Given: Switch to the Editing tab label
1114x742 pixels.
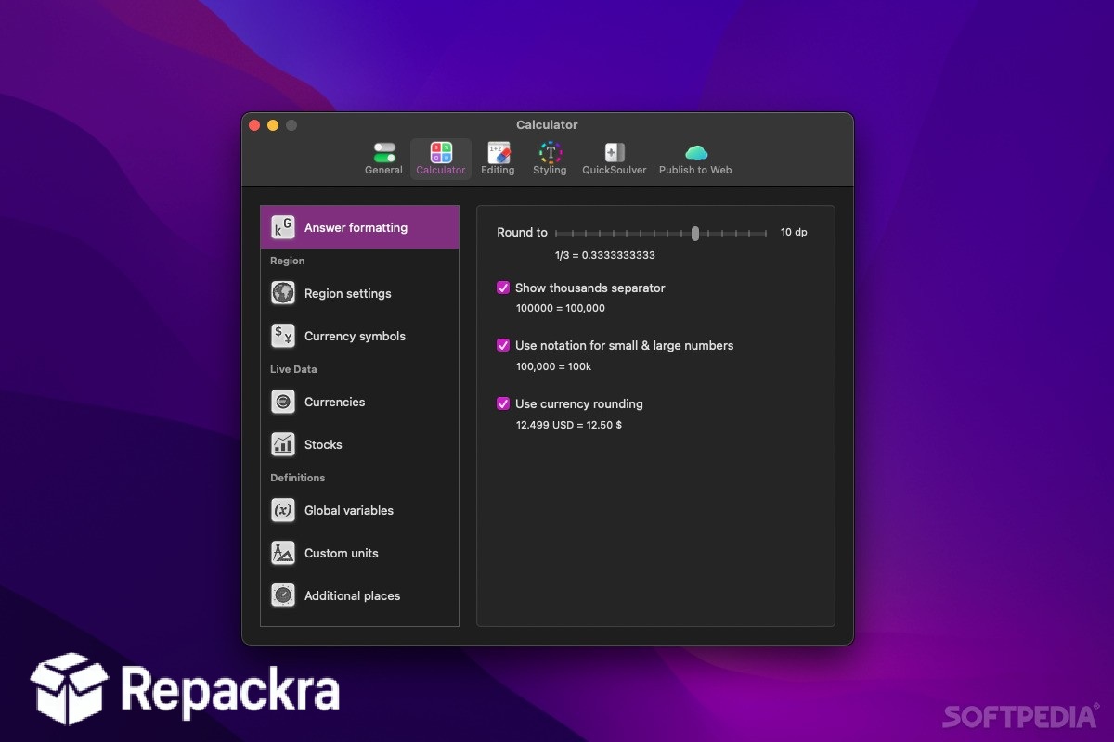Looking at the screenshot, I should (498, 171).
